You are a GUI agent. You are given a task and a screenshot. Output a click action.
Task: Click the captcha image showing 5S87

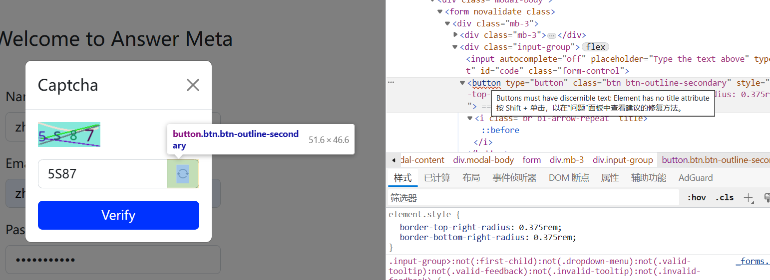tap(69, 135)
